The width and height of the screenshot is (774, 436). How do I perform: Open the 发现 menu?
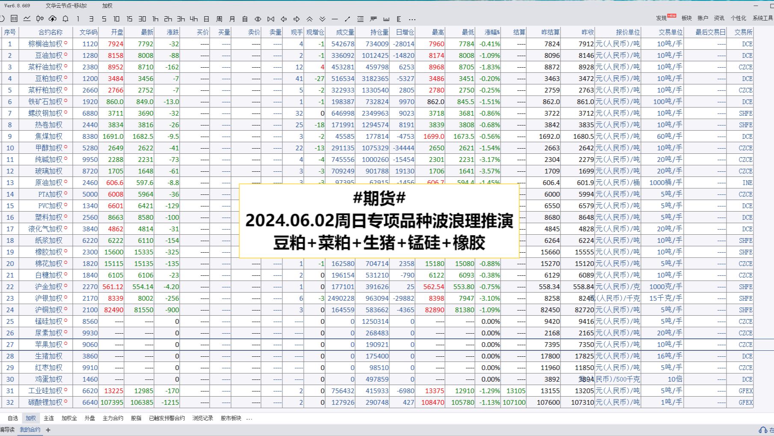tap(661, 18)
